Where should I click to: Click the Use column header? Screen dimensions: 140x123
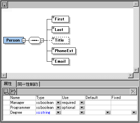[x=73, y=98]
